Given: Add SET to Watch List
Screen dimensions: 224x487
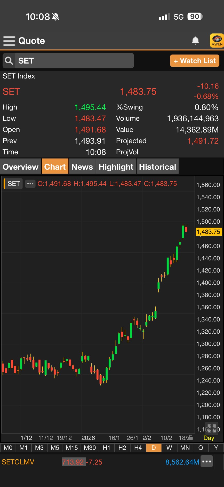Looking at the screenshot, I should (195, 61).
